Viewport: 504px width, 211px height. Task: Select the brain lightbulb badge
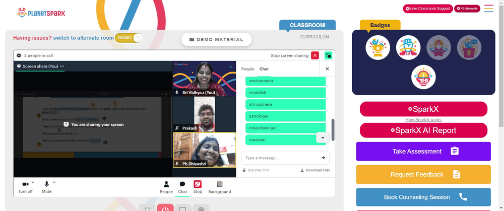[423, 77]
